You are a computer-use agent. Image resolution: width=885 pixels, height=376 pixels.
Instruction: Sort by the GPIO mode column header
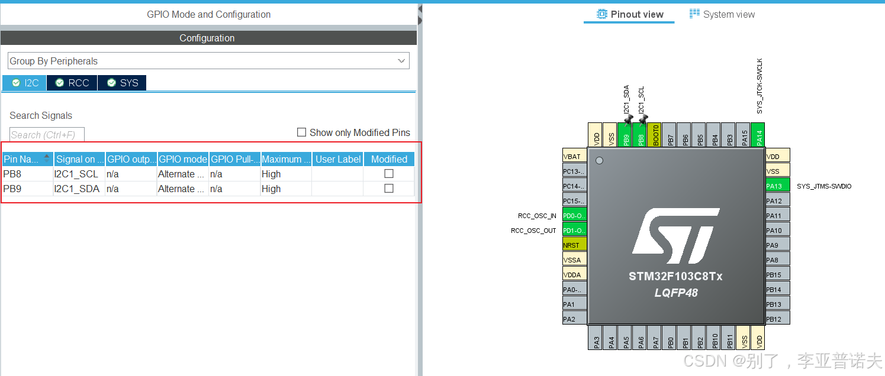(182, 159)
